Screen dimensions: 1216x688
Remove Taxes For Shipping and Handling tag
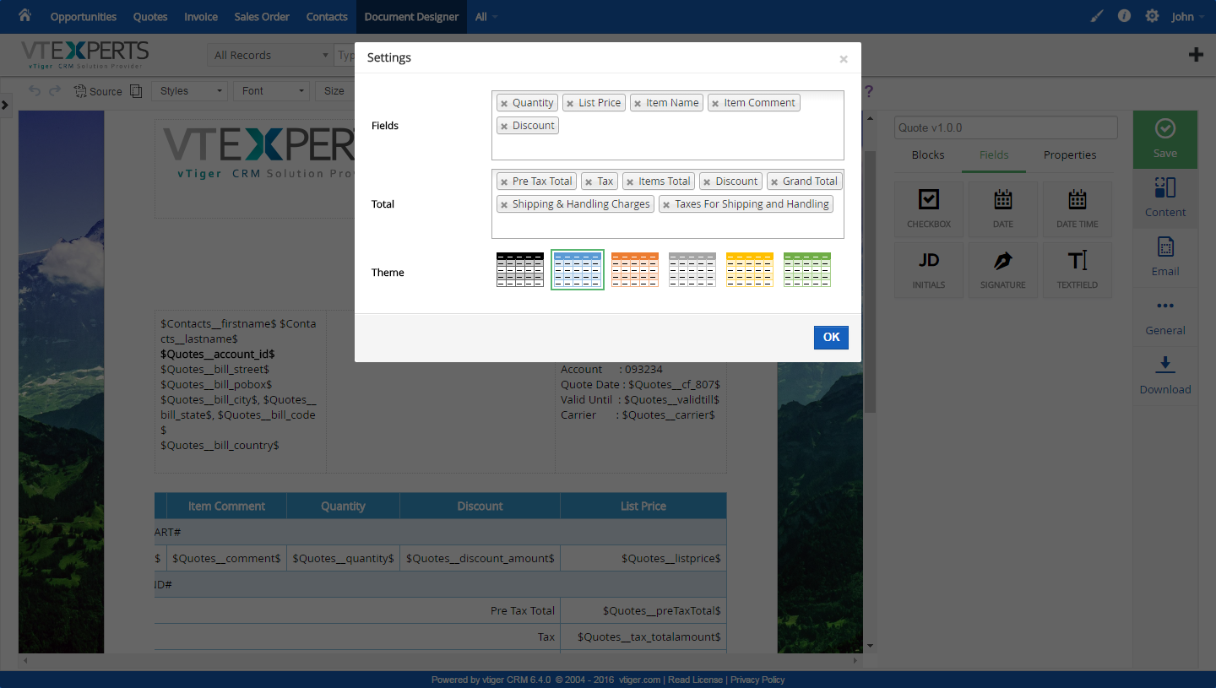(x=666, y=204)
